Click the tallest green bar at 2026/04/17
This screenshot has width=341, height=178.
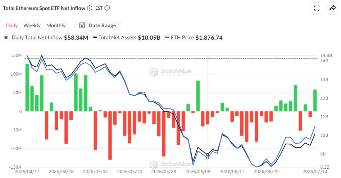tap(27, 87)
